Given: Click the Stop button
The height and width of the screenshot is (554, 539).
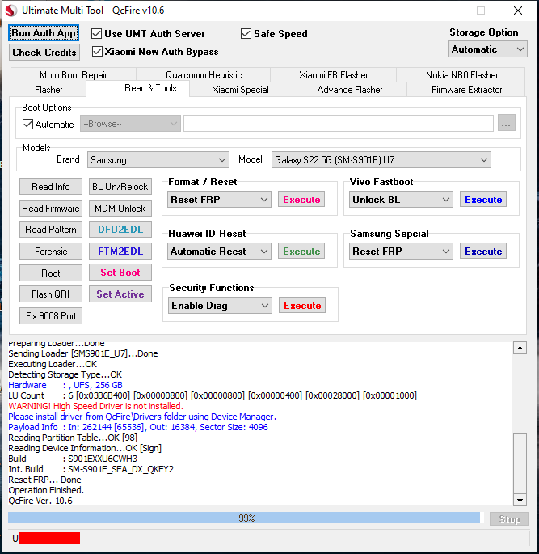Looking at the screenshot, I should click(x=509, y=519).
